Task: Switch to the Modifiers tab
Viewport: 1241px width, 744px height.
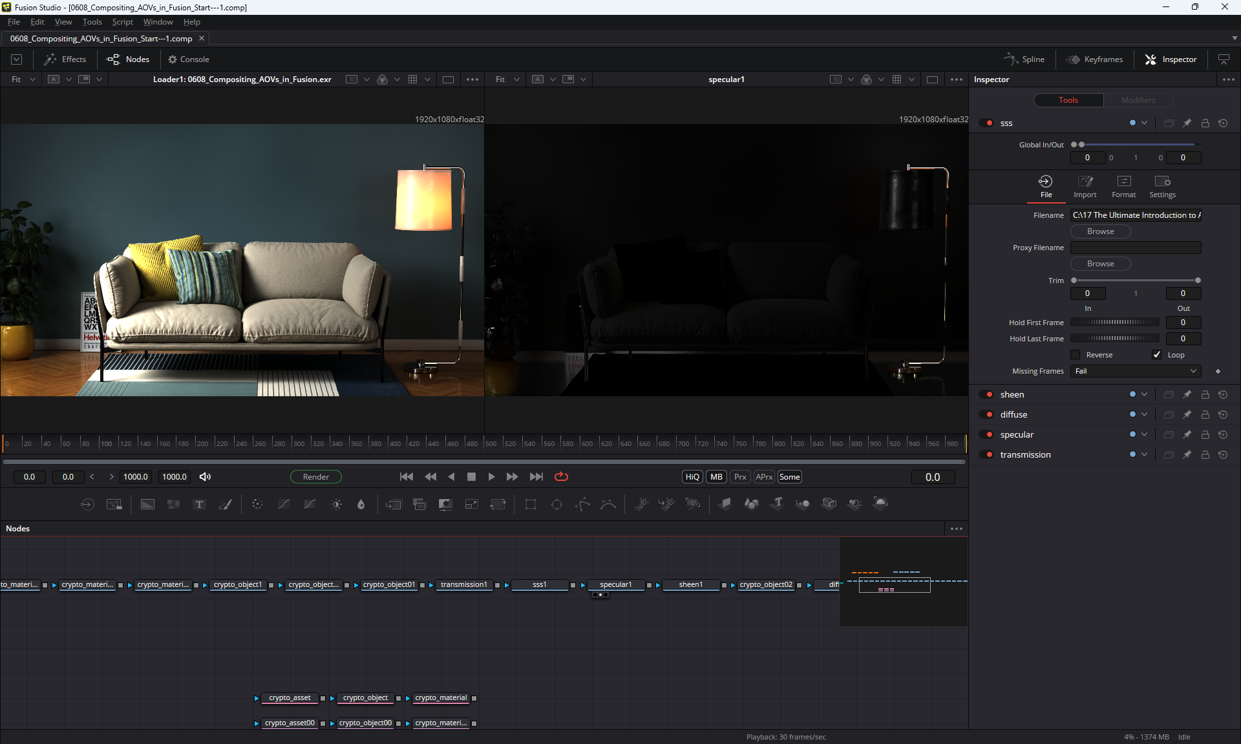Action: (x=1138, y=100)
